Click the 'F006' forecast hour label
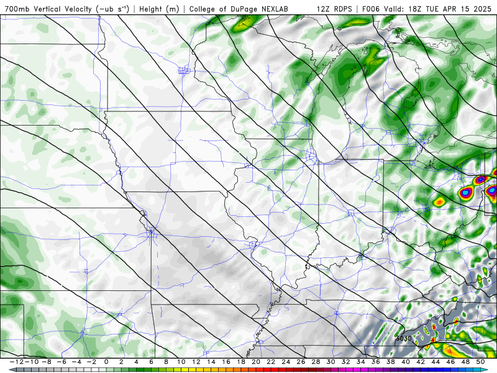497x373 pixels. (371, 9)
